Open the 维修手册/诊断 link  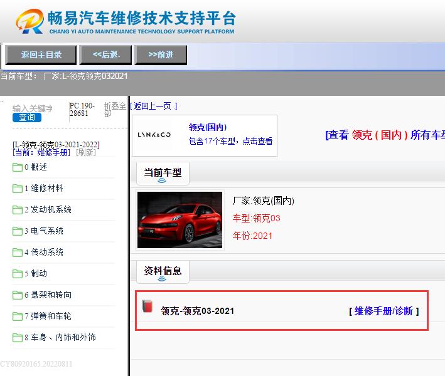coord(383,311)
